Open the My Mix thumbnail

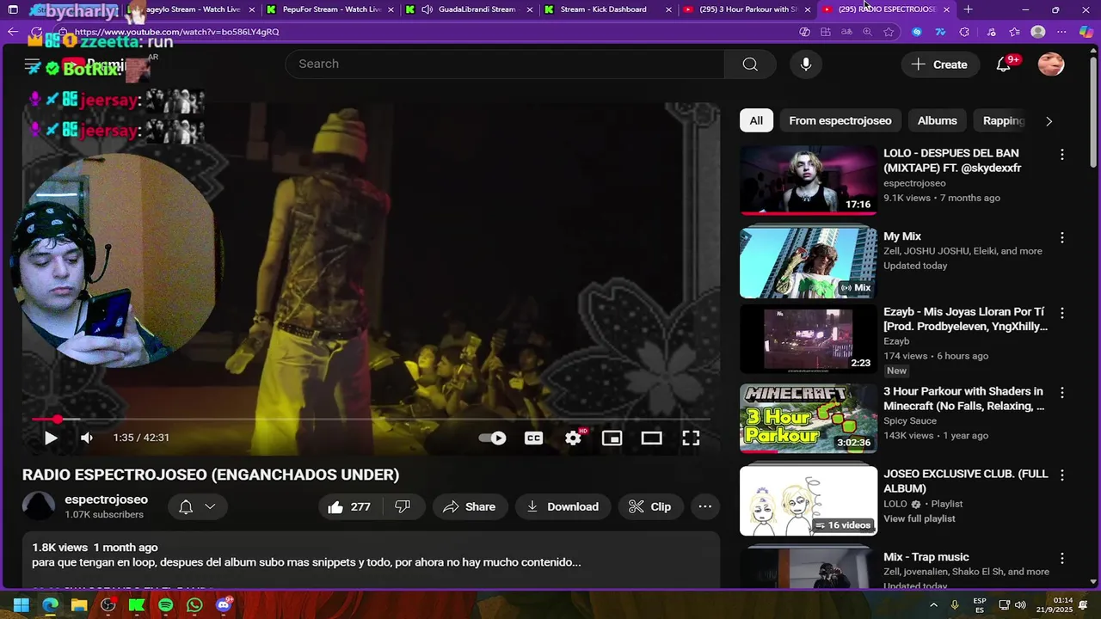(x=809, y=262)
